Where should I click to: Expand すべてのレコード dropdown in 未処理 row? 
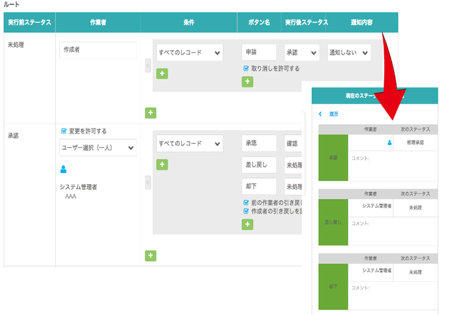(189, 53)
